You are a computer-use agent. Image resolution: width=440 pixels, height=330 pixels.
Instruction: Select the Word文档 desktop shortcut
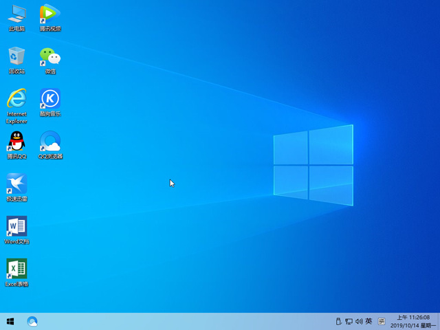coord(16,227)
